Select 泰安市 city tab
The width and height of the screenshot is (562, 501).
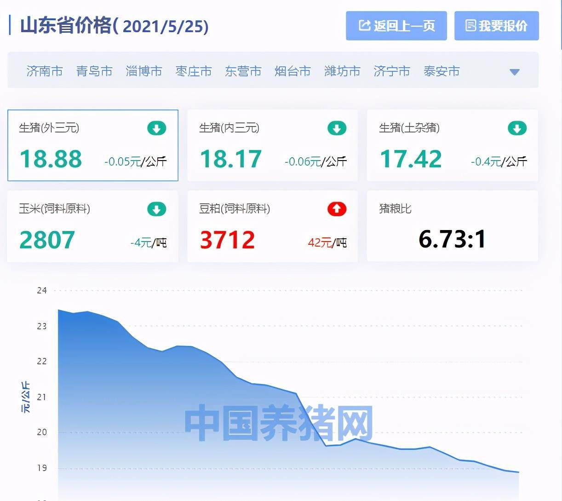click(442, 71)
